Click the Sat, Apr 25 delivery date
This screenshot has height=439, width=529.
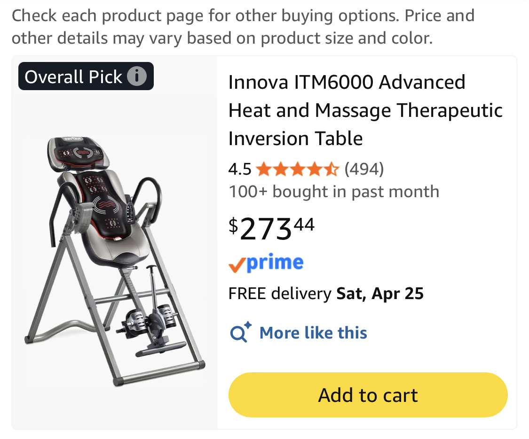380,294
